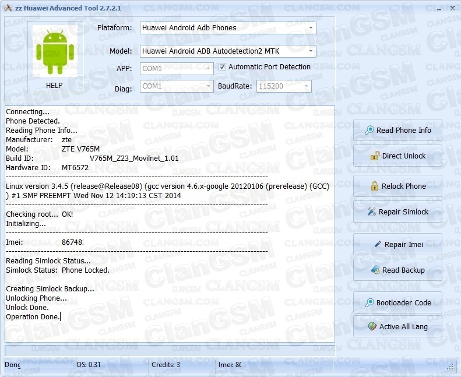Click the open padlock icon on Direct Unlock
The image size is (461, 377).
click(375, 156)
